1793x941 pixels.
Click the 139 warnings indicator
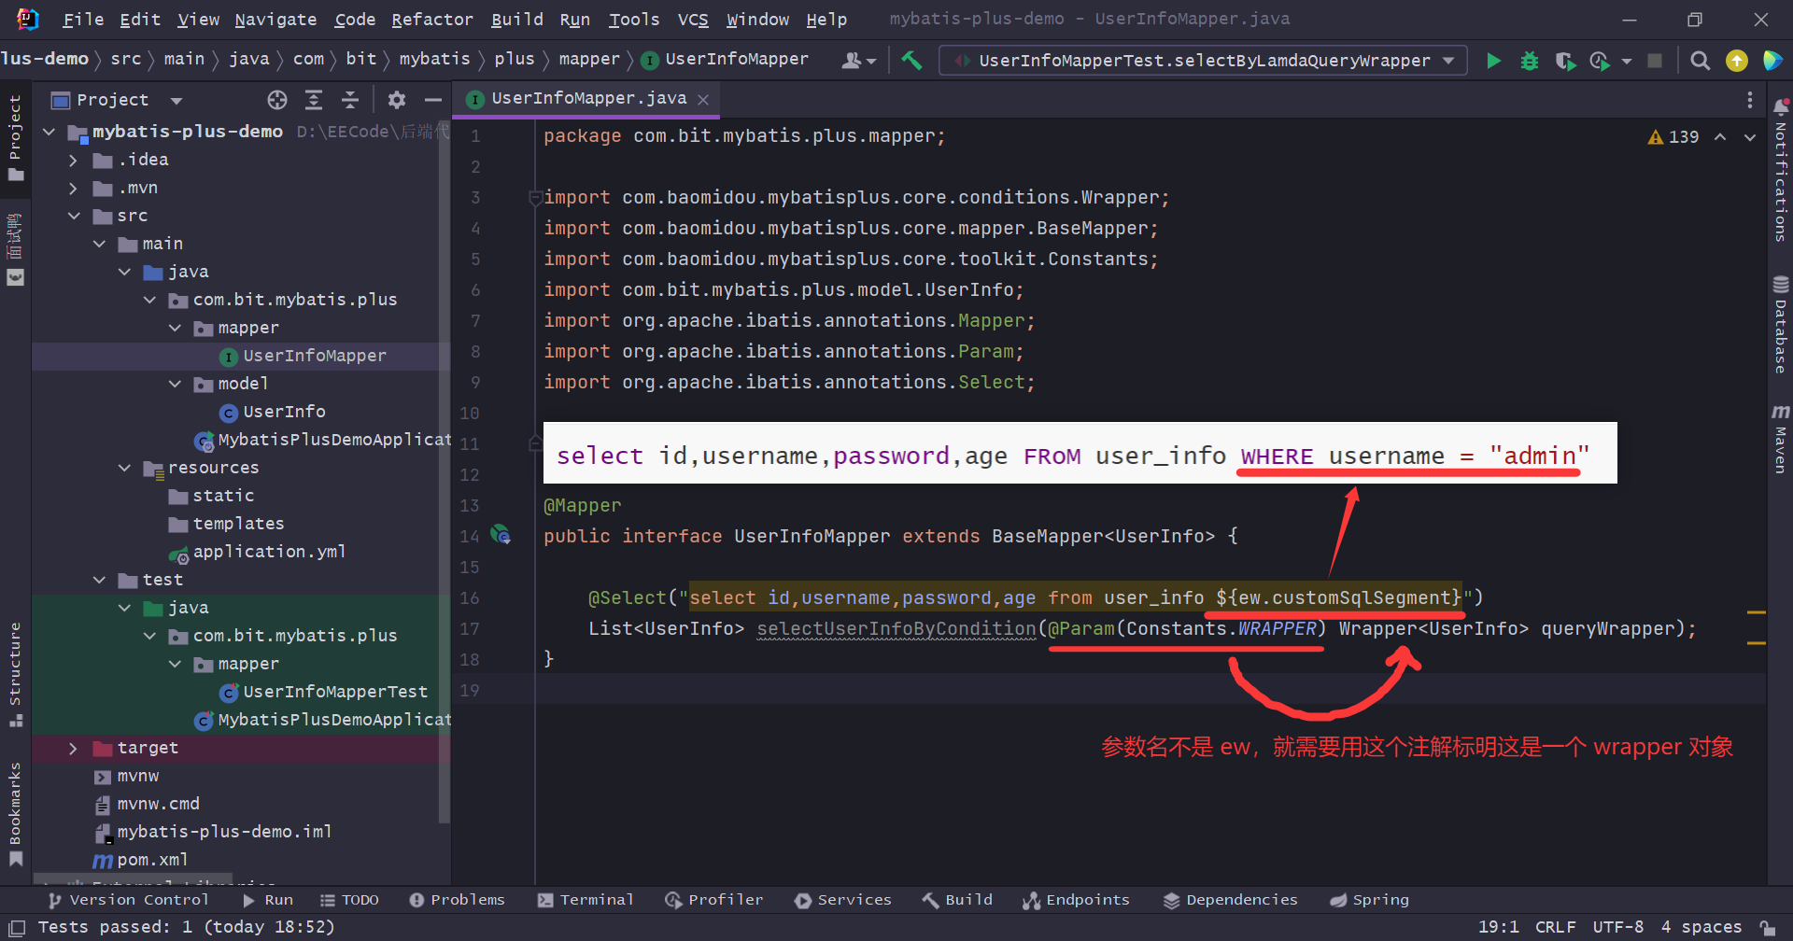(x=1673, y=137)
